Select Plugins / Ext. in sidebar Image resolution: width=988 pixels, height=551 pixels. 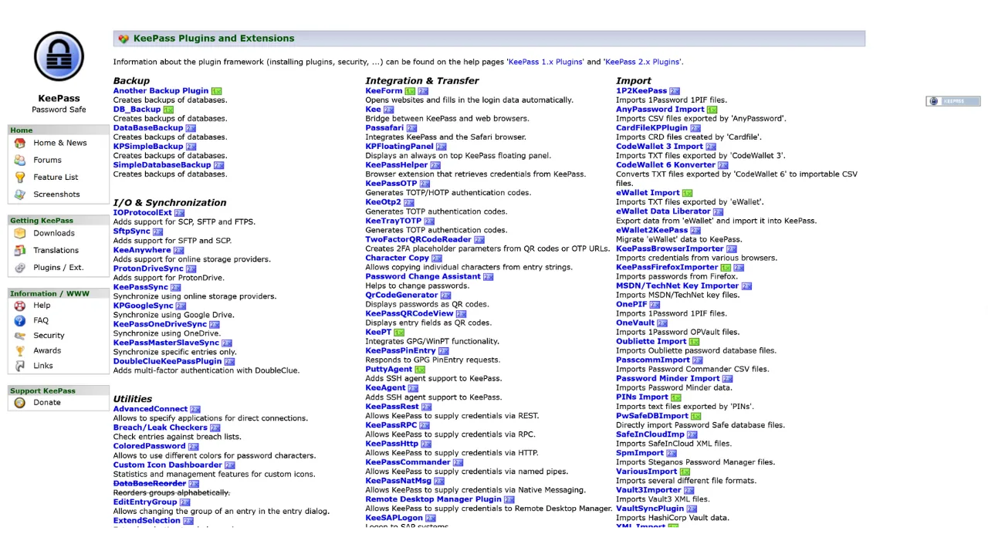[x=58, y=268]
